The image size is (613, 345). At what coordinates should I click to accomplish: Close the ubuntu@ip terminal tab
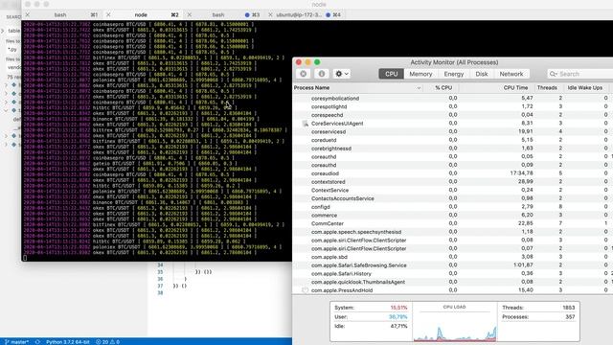click(x=270, y=15)
